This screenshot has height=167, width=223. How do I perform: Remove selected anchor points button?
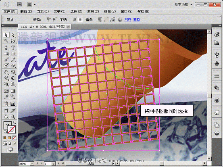[x=100, y=19]
